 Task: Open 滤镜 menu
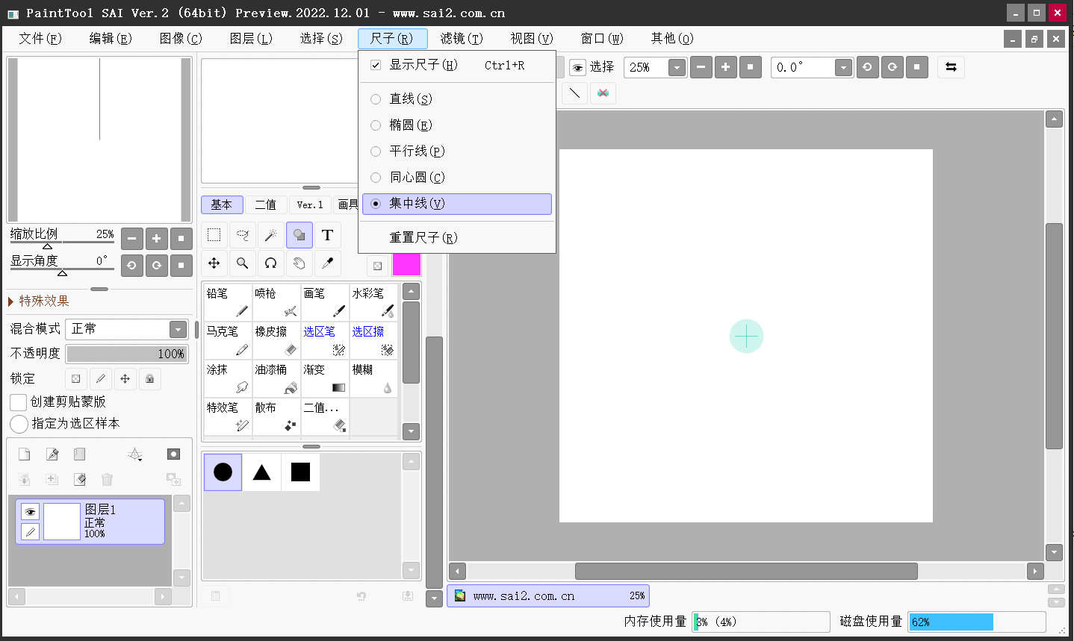tap(462, 38)
